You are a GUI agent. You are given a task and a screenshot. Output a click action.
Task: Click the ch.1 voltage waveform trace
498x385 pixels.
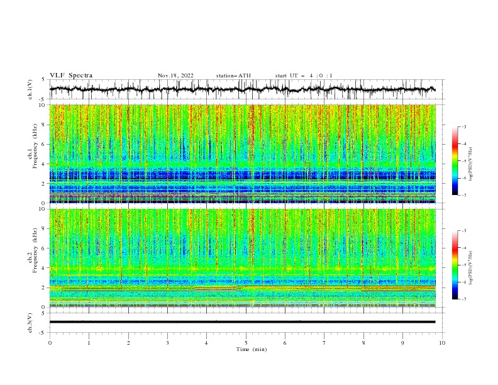(x=242, y=89)
